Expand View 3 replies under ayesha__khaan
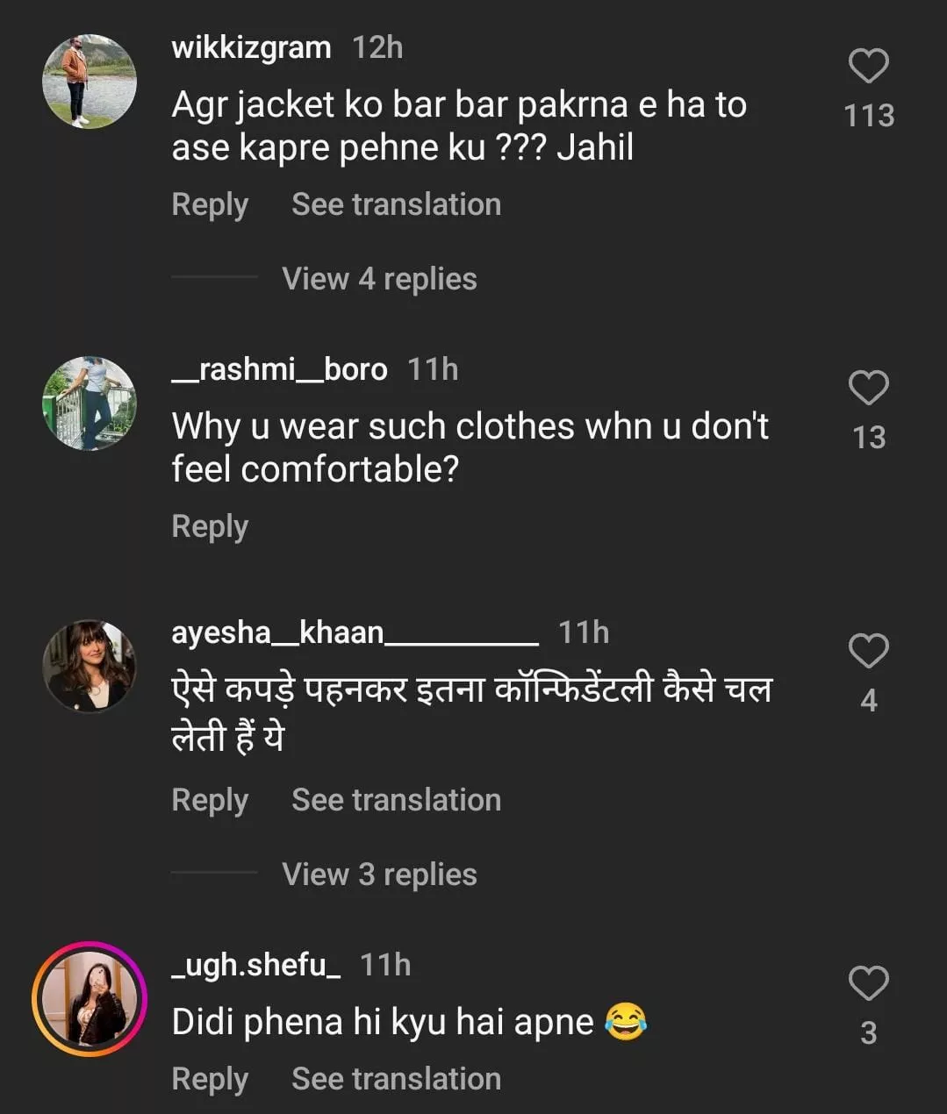The width and height of the screenshot is (947, 1114). pyautogui.click(x=379, y=875)
